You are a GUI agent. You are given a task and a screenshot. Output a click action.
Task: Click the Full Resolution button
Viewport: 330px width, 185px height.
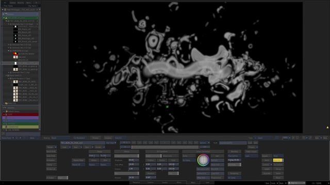[x=79, y=138]
